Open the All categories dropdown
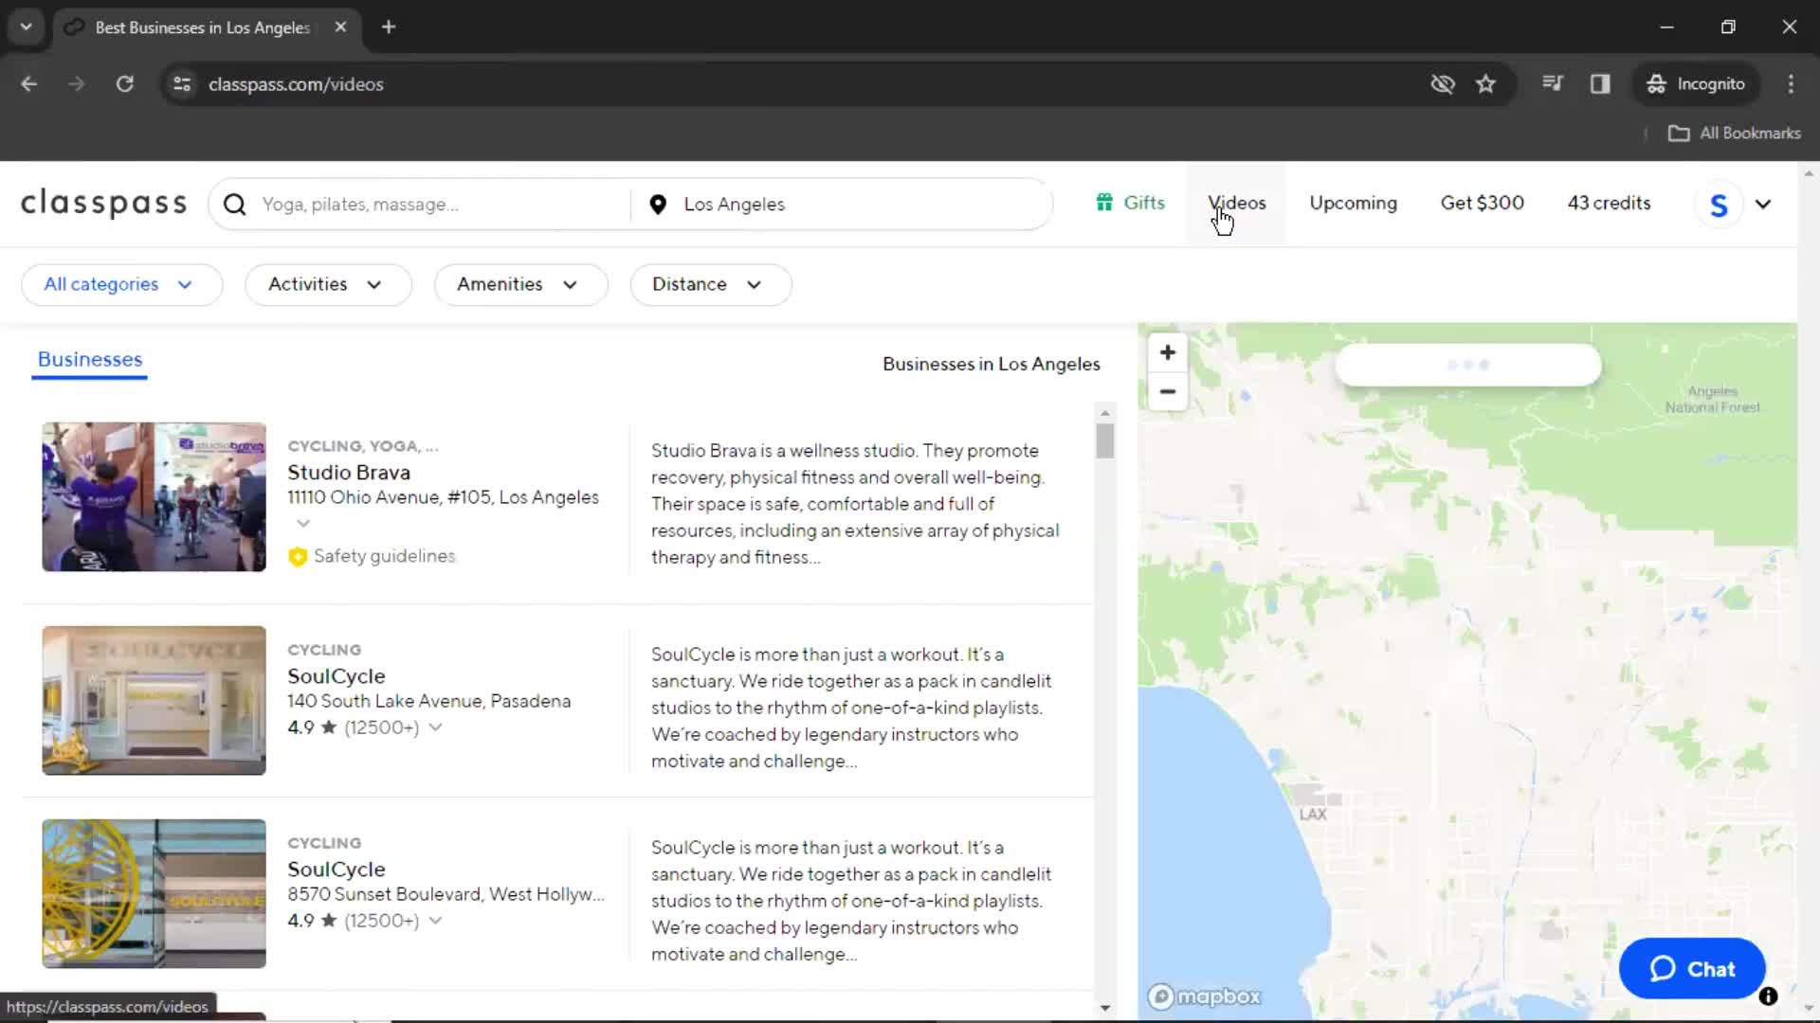The height and width of the screenshot is (1023, 1820). (x=121, y=285)
